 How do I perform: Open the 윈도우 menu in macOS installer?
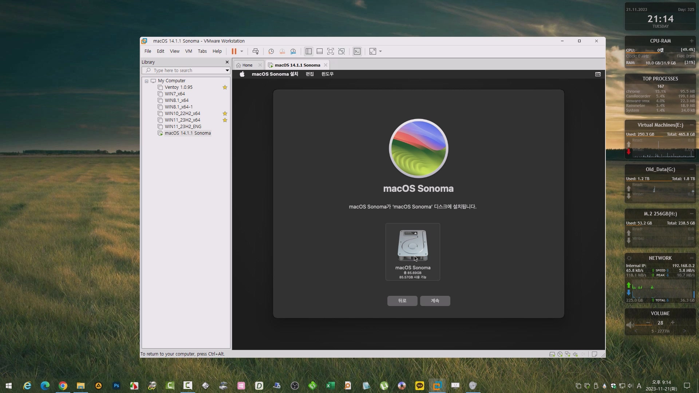pos(327,74)
